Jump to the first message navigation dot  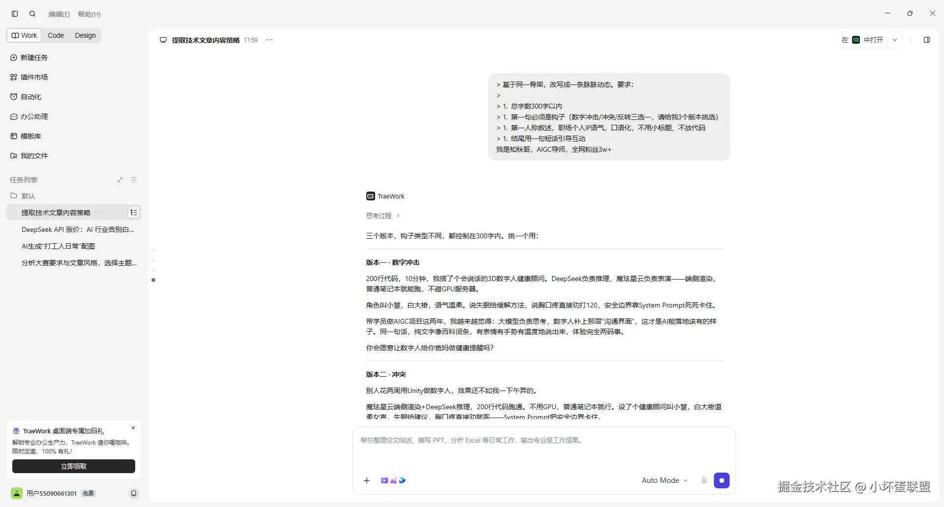154,251
